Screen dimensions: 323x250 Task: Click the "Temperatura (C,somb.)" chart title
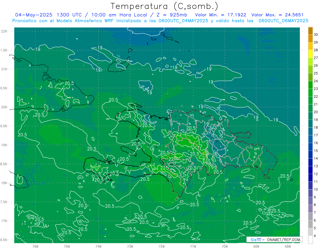(164, 6)
